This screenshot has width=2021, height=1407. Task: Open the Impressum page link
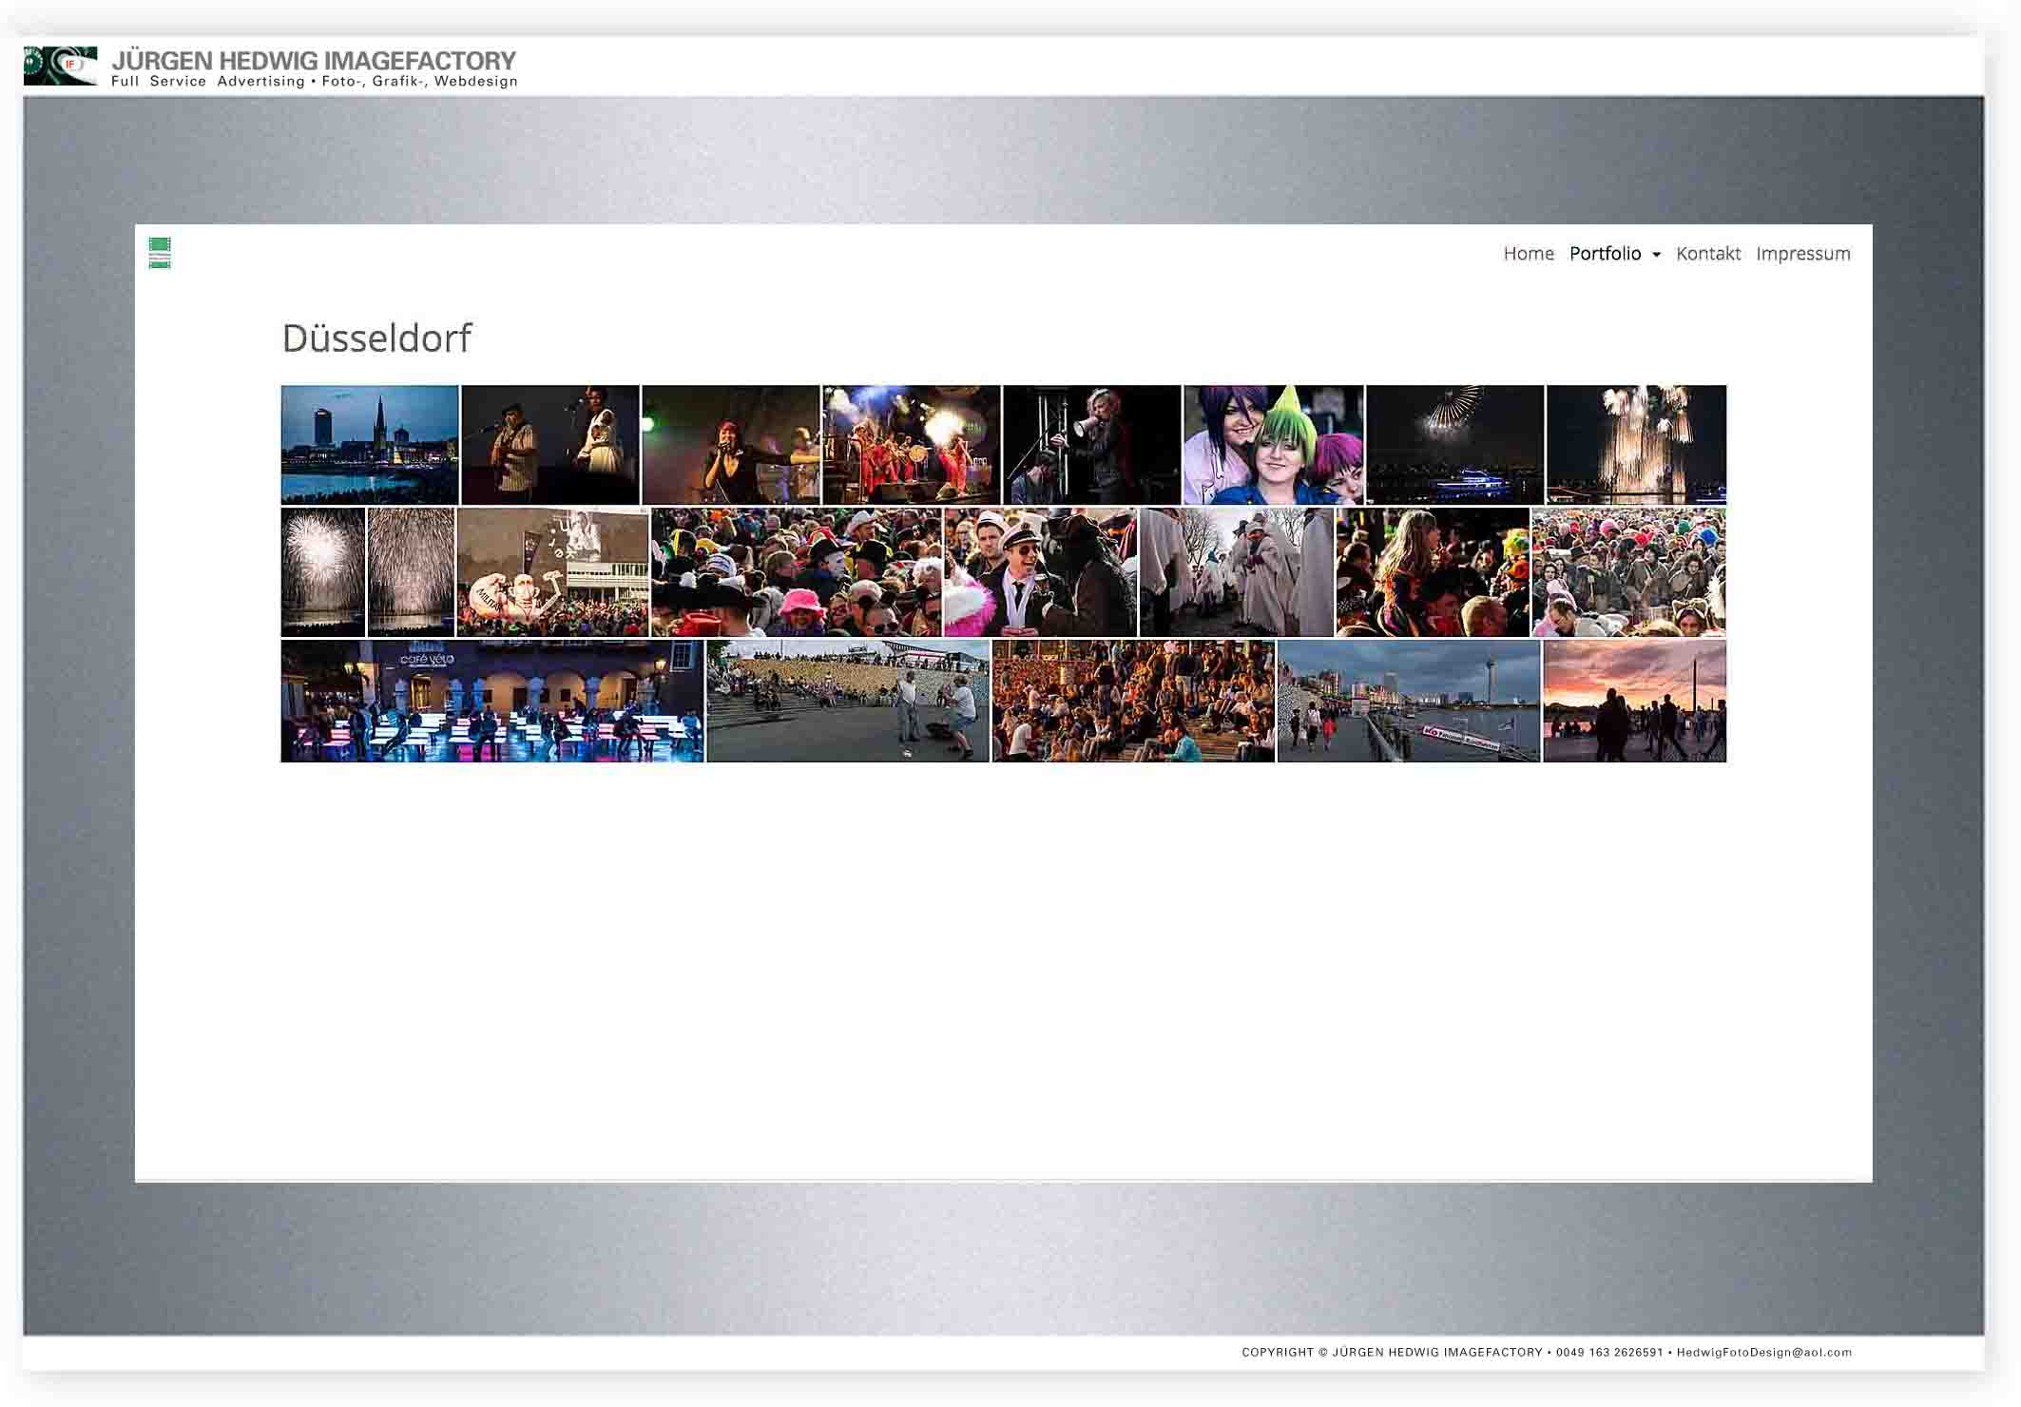point(1802,254)
